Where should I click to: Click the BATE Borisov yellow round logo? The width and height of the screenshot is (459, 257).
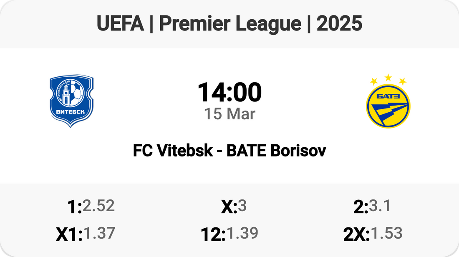click(x=388, y=106)
